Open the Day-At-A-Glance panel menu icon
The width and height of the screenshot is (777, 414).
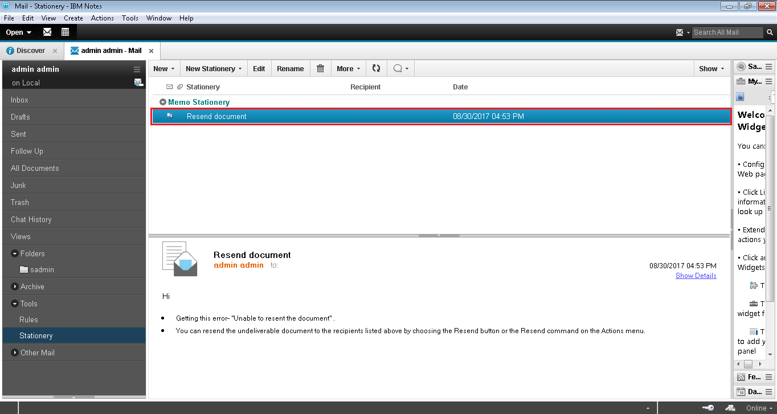[x=769, y=392]
